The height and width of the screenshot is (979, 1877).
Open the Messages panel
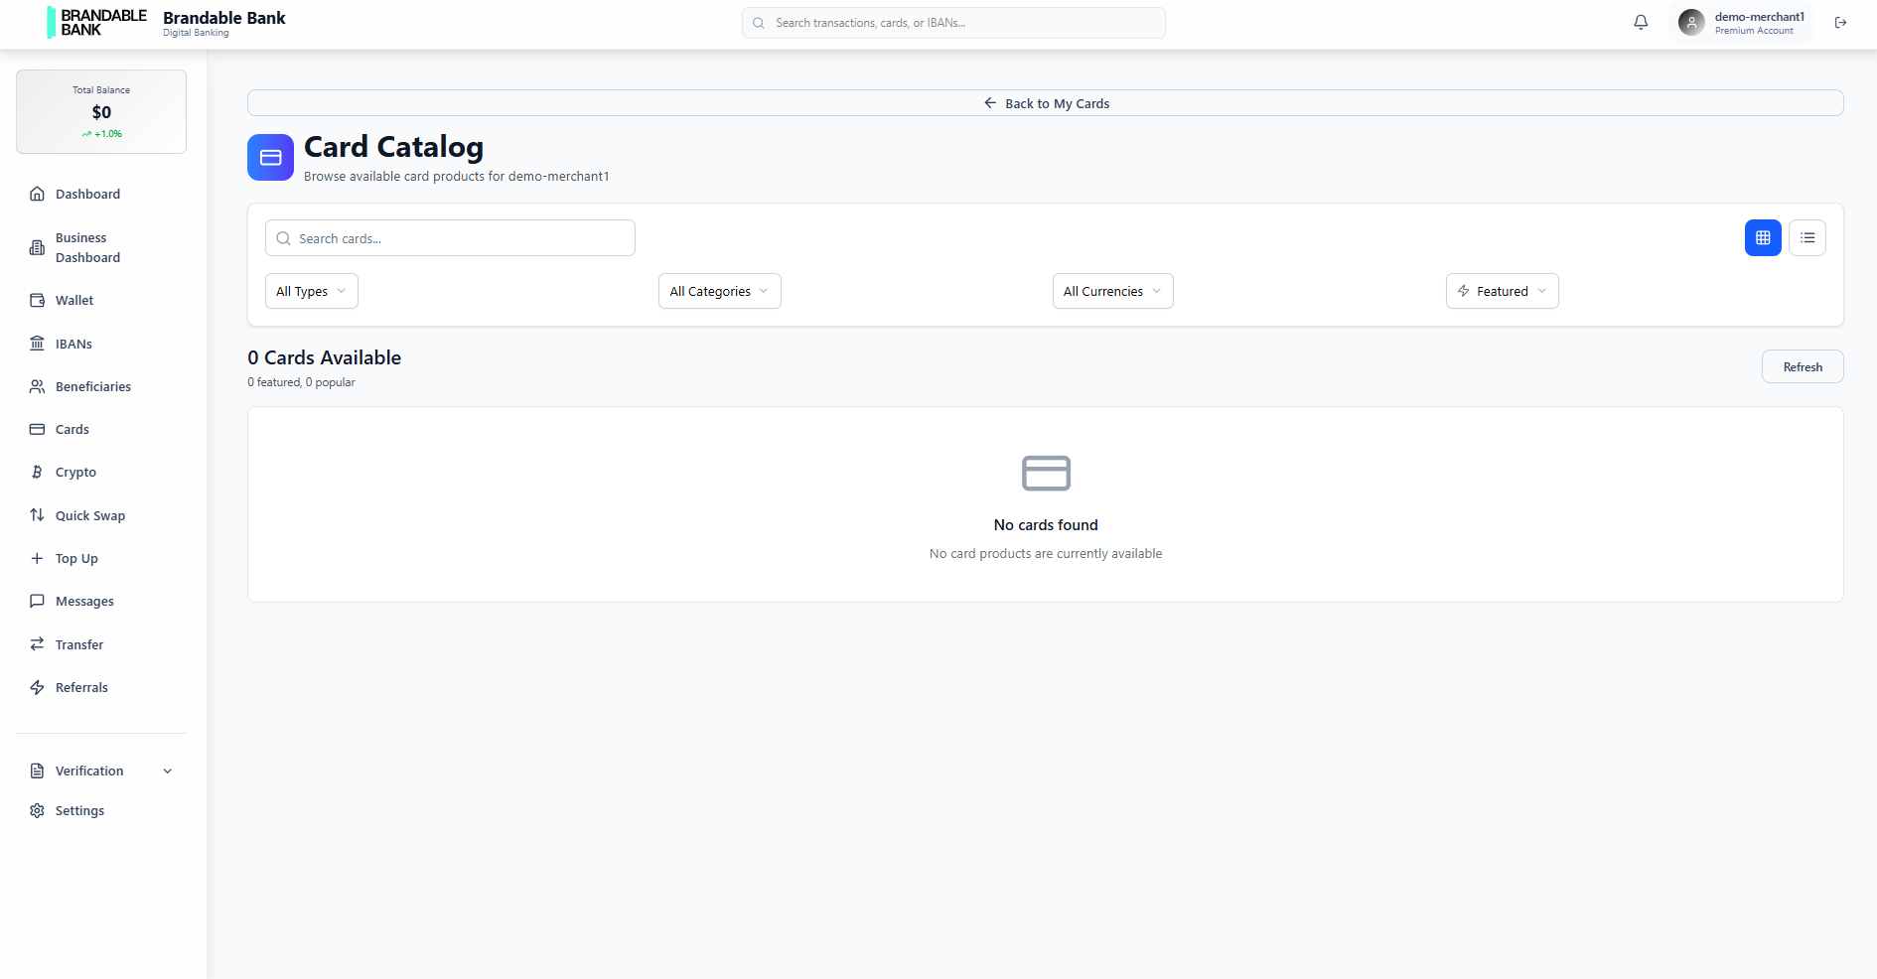coord(84,601)
